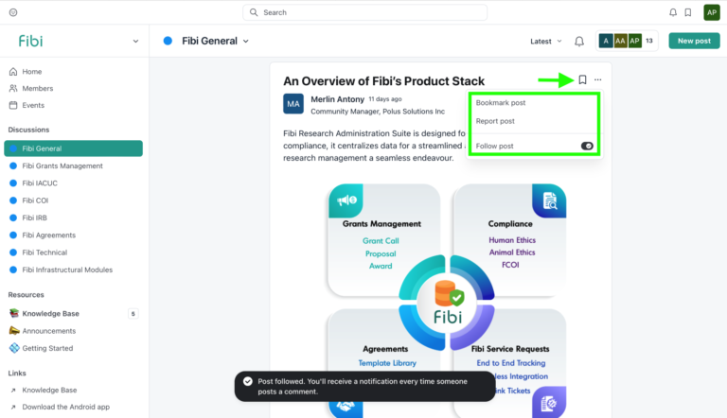Select Bookmark post menu entry
The height and width of the screenshot is (418, 727).
pos(501,103)
